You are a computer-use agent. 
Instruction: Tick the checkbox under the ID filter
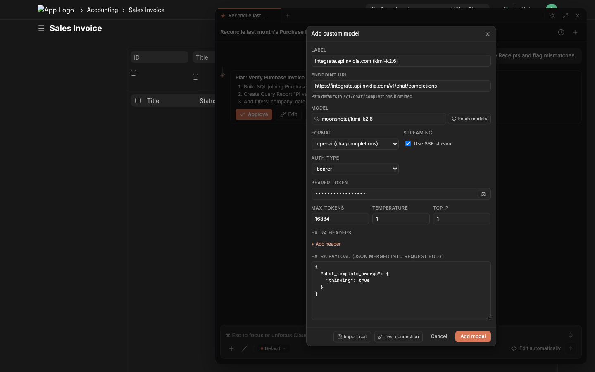pos(133,73)
